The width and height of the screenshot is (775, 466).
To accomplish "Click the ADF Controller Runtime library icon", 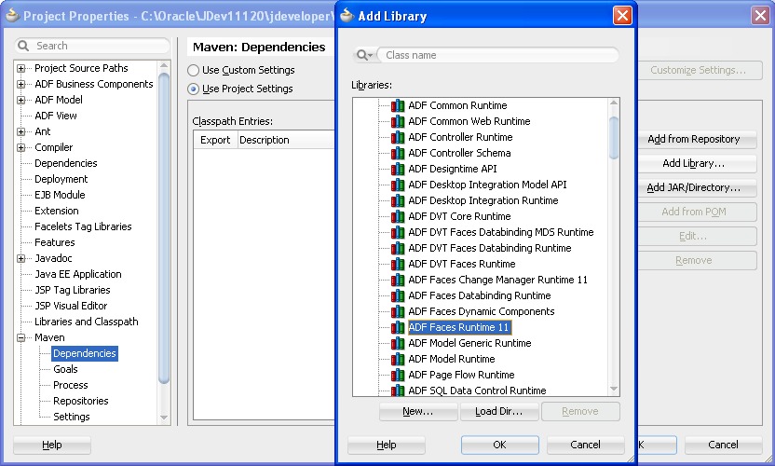I will tap(398, 137).
